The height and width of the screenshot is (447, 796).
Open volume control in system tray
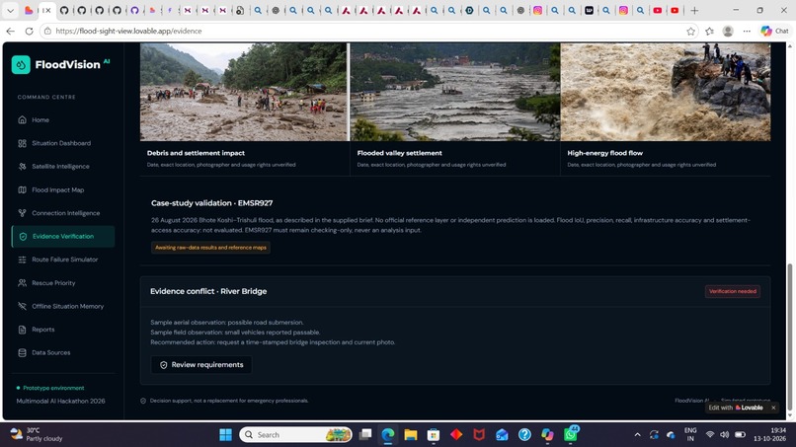pyautogui.click(x=725, y=435)
